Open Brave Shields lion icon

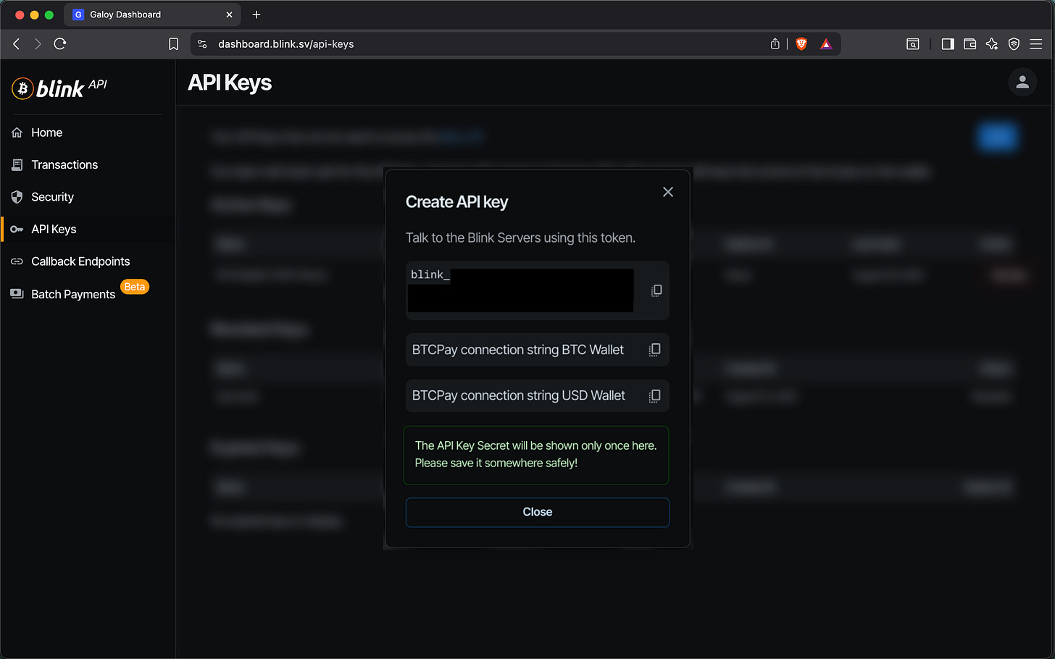pos(801,44)
